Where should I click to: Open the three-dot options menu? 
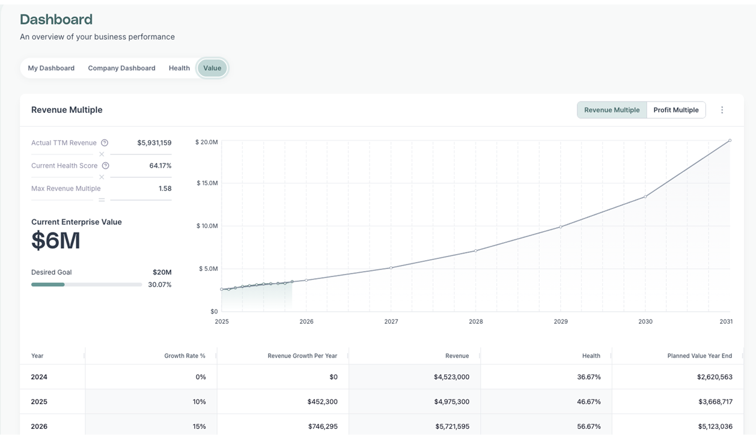[722, 110]
